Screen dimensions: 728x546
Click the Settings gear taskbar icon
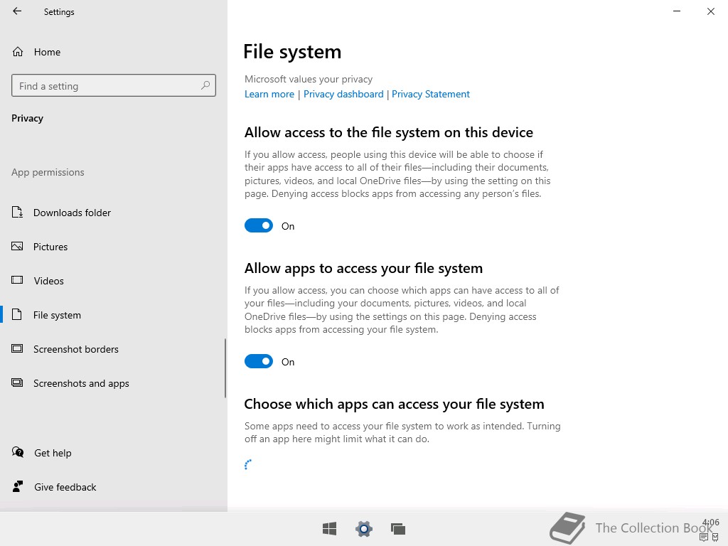click(364, 528)
